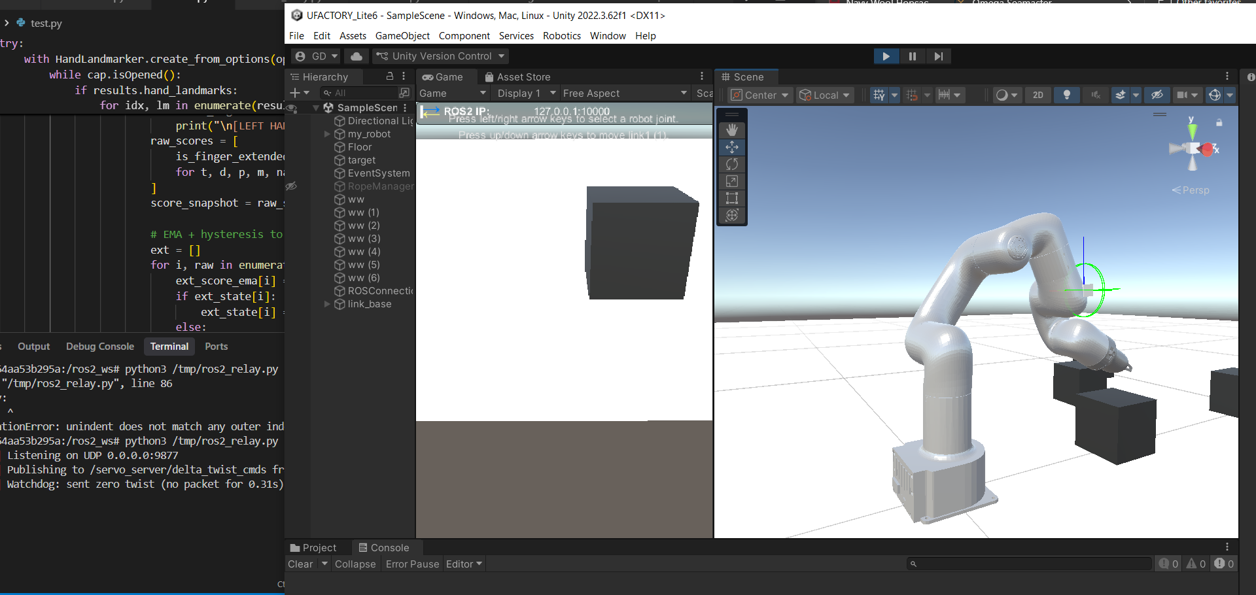Toggle scene lighting in Scene toolbar
Image resolution: width=1256 pixels, height=595 pixels.
pos(1067,95)
